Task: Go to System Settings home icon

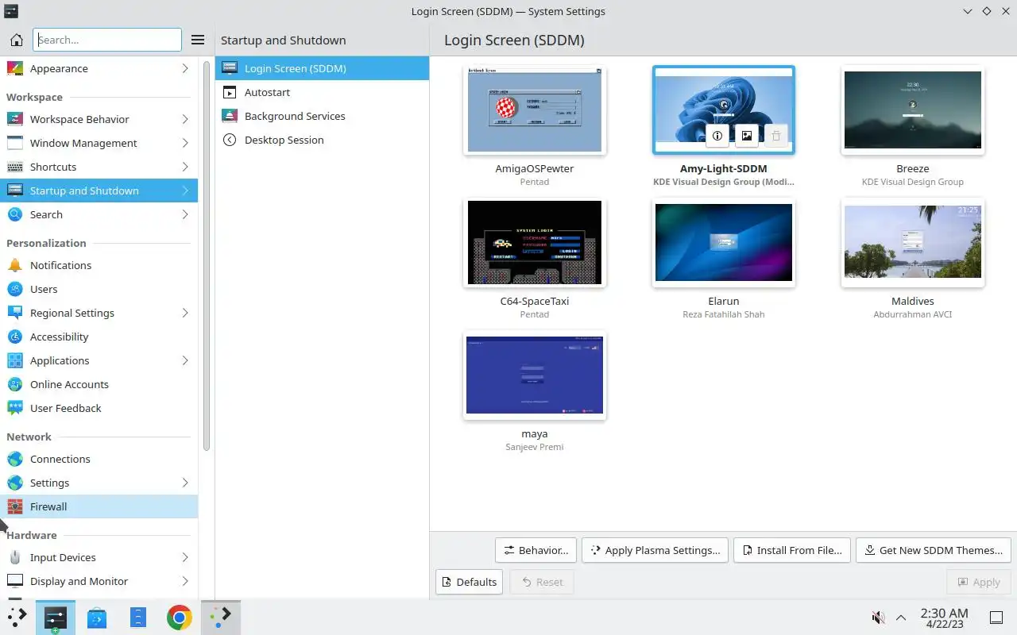Action: point(16,40)
